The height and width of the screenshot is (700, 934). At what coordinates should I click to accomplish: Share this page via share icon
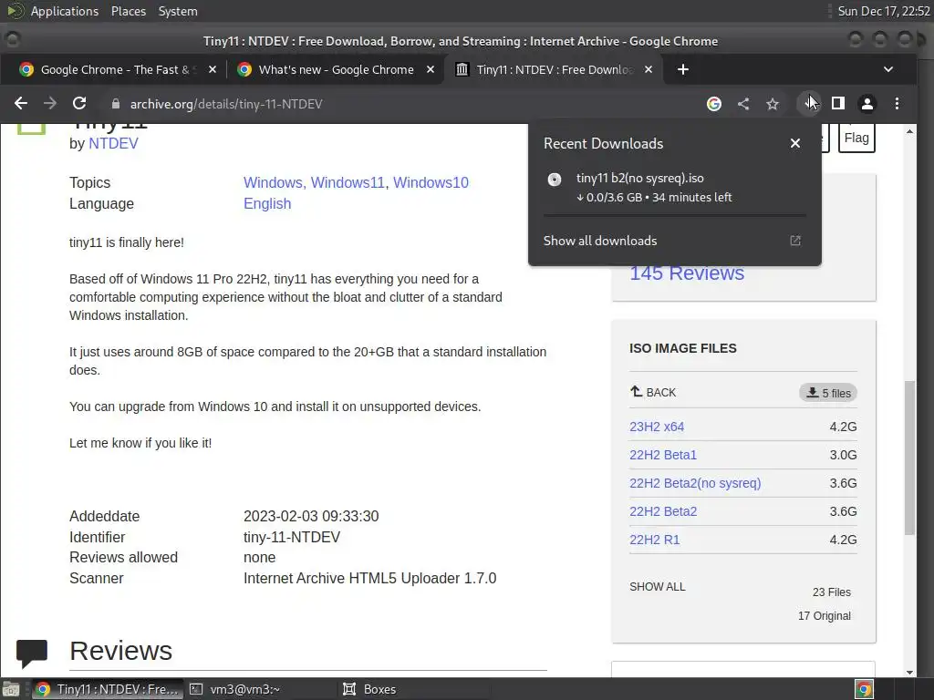point(743,104)
